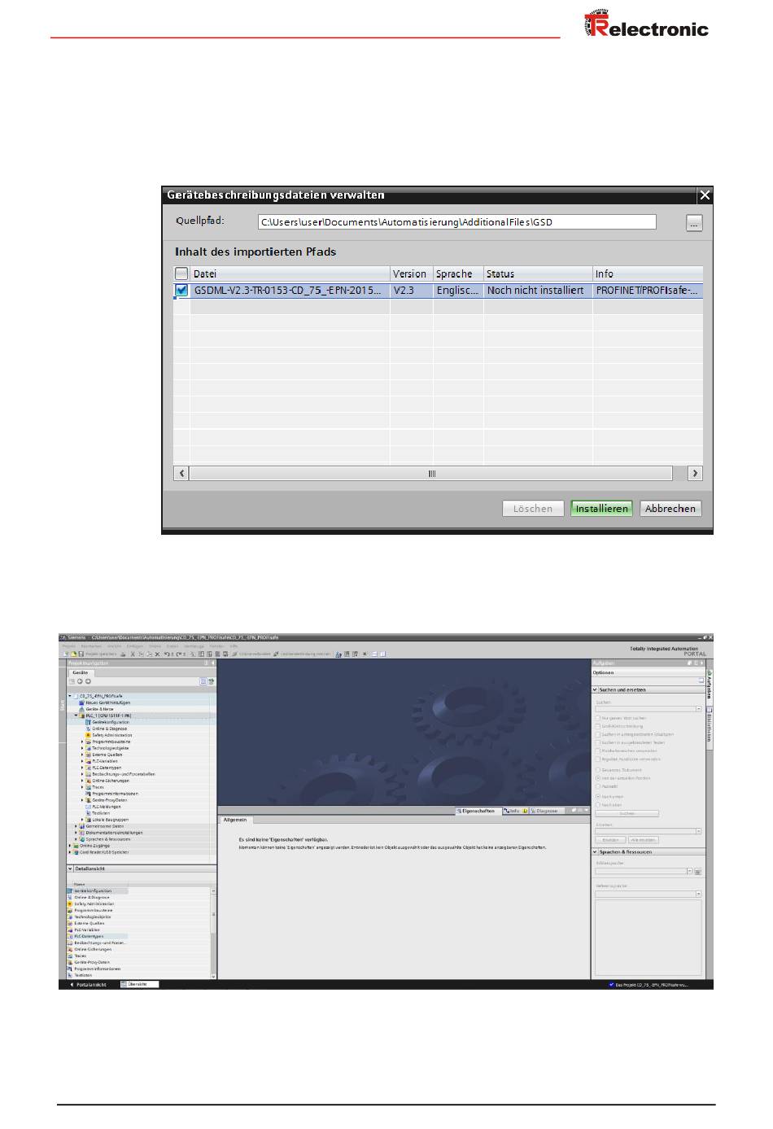773x1129 pixels.
Task: Expand the Externe Quellen node
Action: click(82, 755)
